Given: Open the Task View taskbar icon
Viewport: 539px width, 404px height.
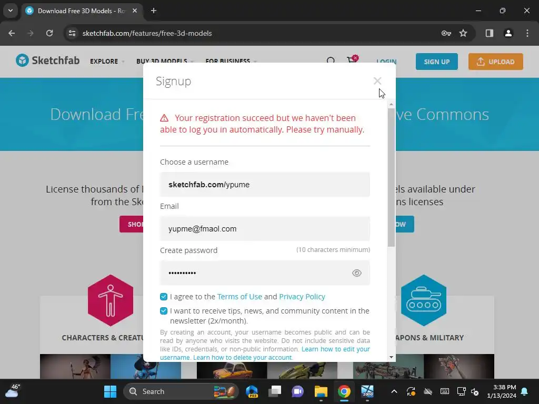Looking at the screenshot, I should pos(275,391).
